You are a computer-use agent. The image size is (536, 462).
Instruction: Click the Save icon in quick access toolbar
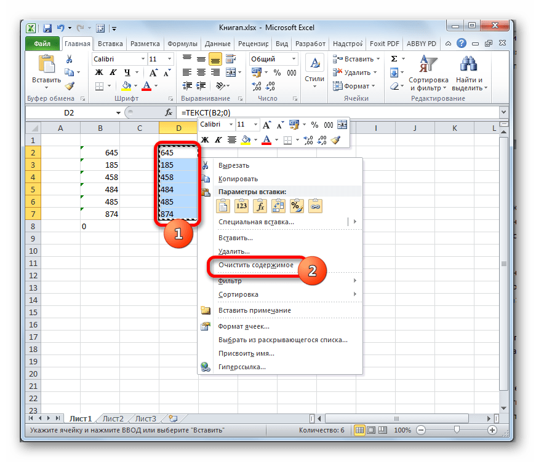coord(47,28)
